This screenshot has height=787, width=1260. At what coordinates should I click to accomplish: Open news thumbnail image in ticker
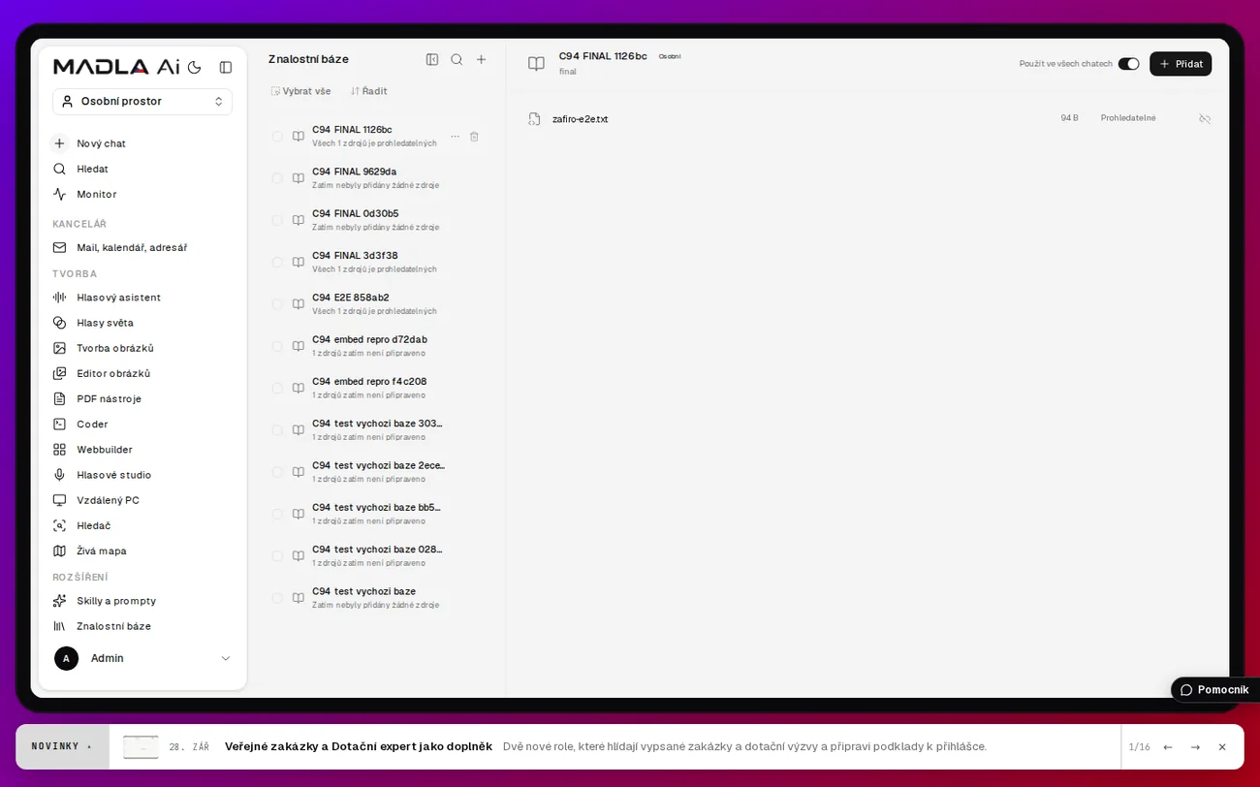(x=141, y=747)
